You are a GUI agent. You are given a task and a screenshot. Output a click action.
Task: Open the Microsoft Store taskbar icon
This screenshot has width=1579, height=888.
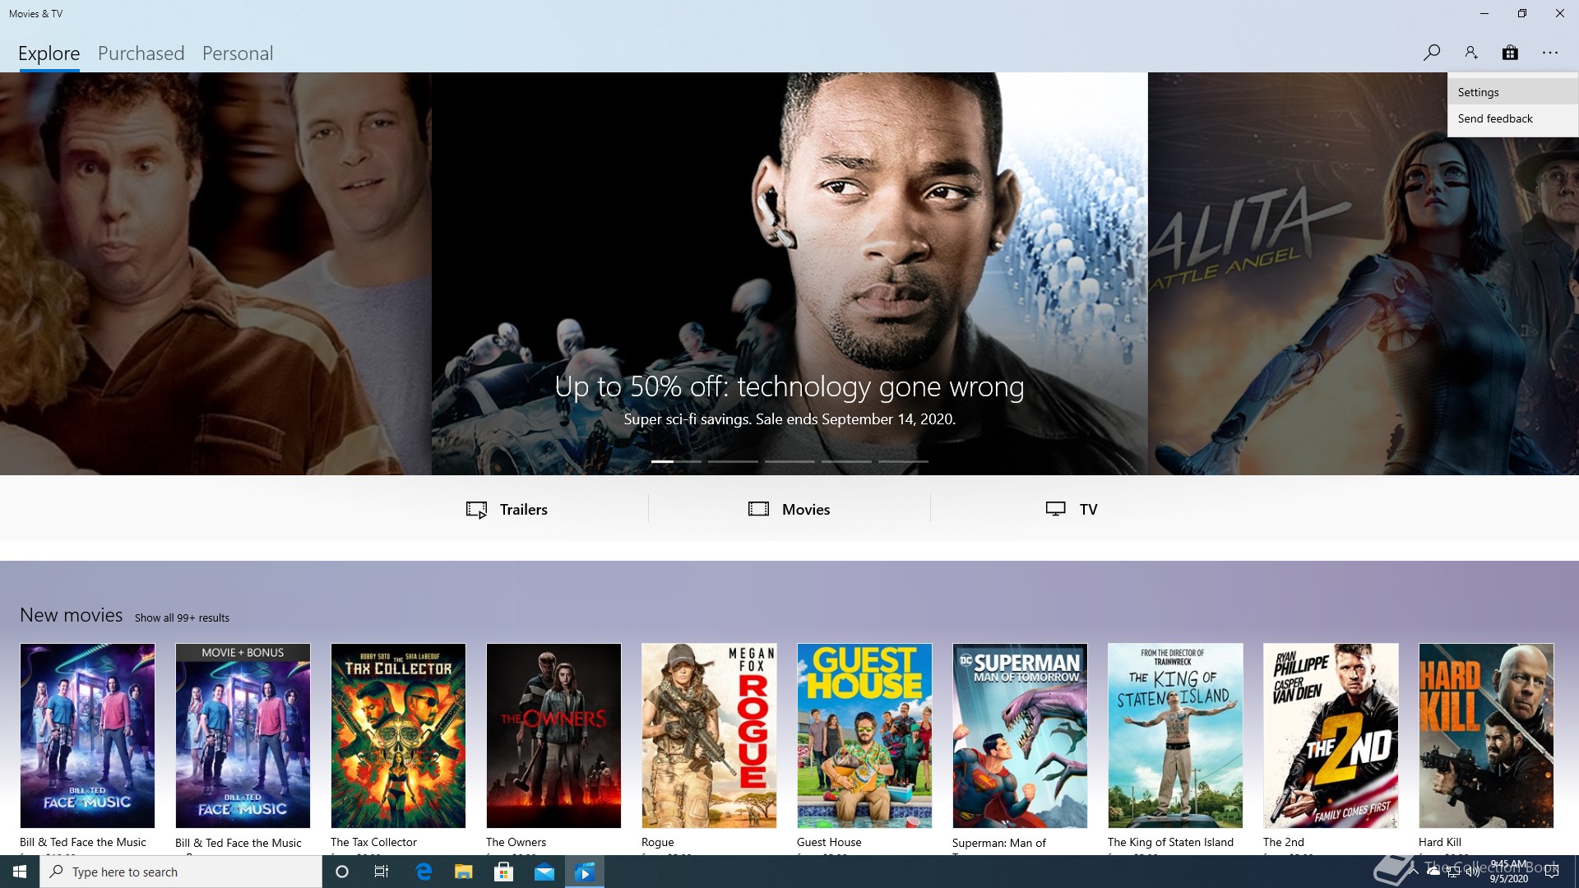pos(504,872)
